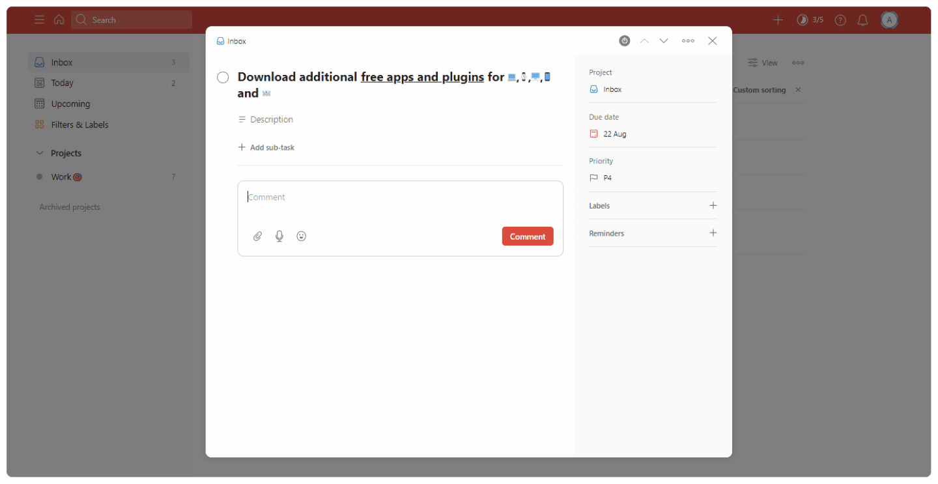Click the Inbox breadcrumb in dialog header
Screen dimensions: 938x484
[x=231, y=41]
